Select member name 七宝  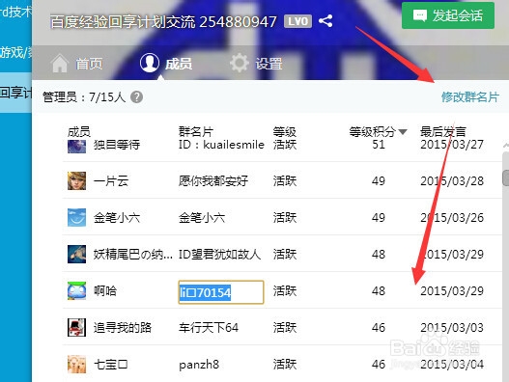[x=111, y=365]
